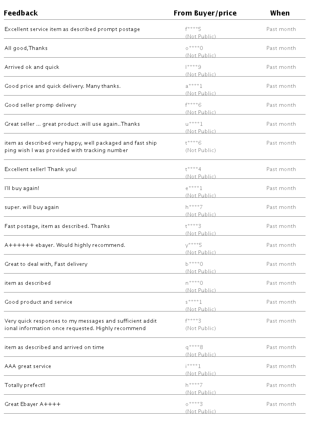The image size is (309, 421).
Task: Click "Past month" beside "Good seller promp delivery"
Action: [x=281, y=105]
